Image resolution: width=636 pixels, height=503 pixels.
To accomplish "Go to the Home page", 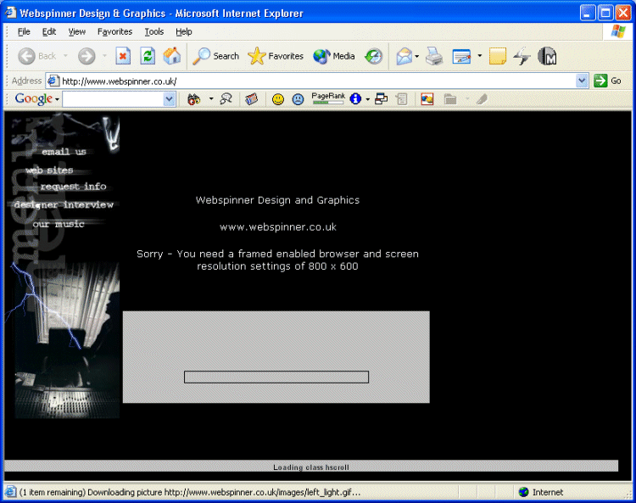I will (x=172, y=56).
